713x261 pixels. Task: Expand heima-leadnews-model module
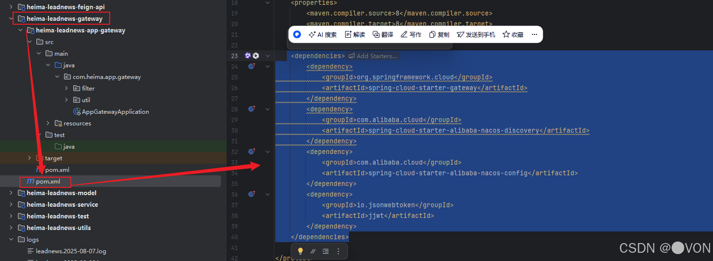point(12,193)
